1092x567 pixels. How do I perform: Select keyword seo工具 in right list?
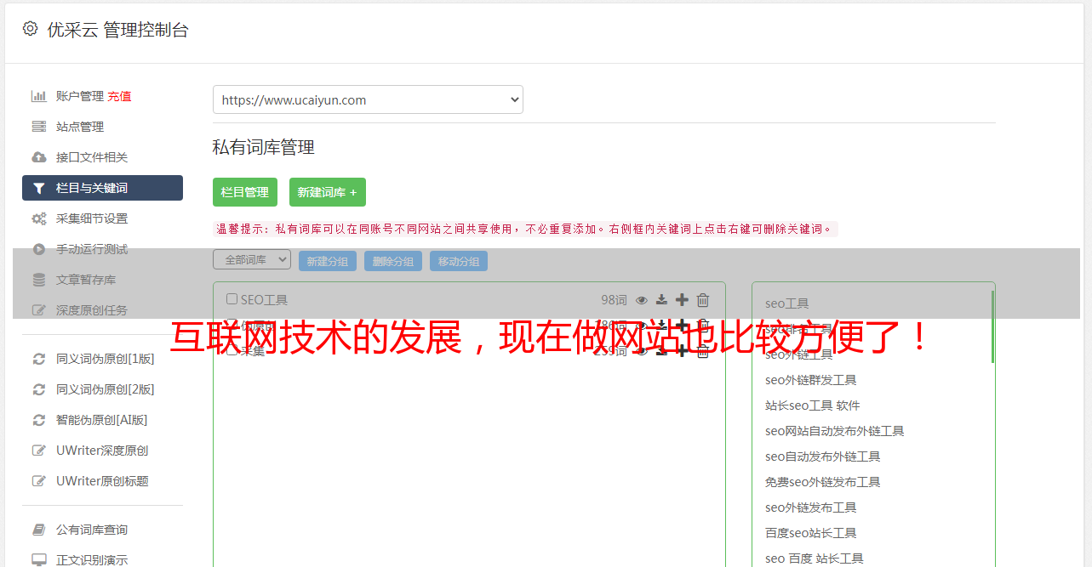787,303
